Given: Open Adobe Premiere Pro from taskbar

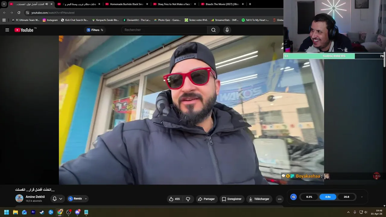Looking at the screenshot, I should coord(33,212).
